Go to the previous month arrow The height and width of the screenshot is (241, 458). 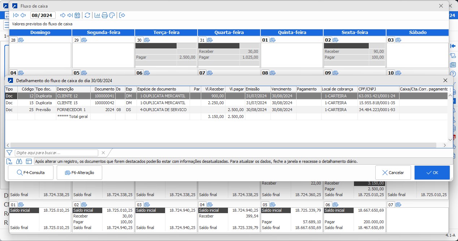pyautogui.click(x=23, y=15)
